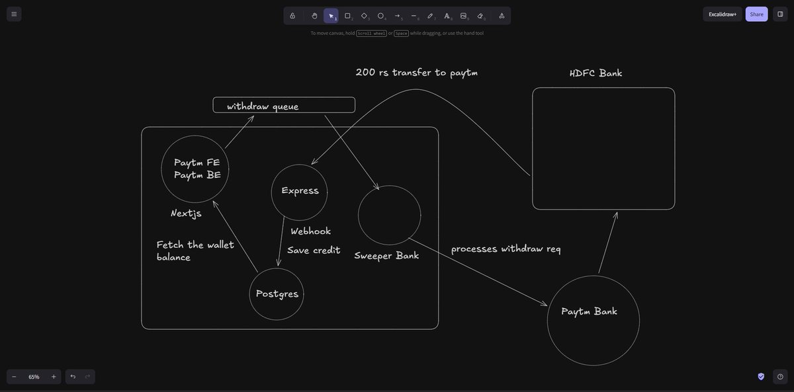Screen dimensions: 794x392
Task: Open the more tools shapes menu
Action: [502, 15]
